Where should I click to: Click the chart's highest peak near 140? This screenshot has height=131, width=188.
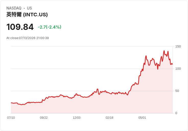[x=164, y=51]
